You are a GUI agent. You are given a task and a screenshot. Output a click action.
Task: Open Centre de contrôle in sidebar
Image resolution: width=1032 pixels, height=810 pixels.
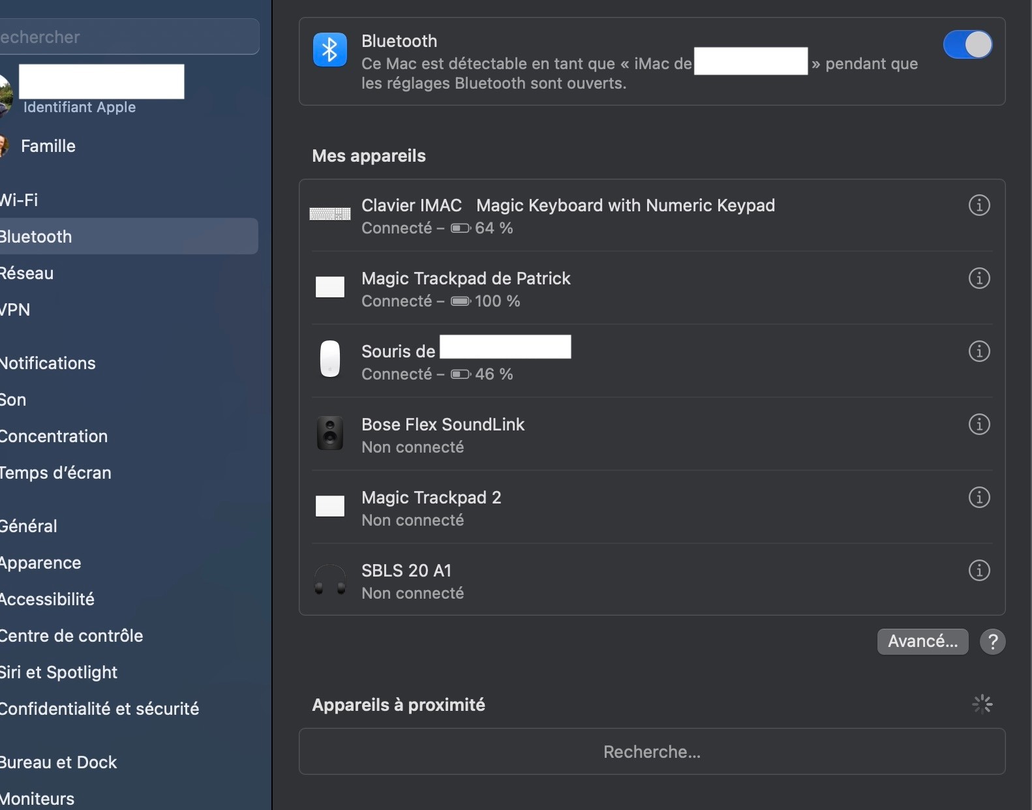[x=72, y=636]
